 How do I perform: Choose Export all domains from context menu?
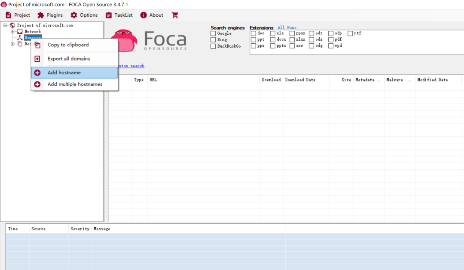click(x=75, y=59)
